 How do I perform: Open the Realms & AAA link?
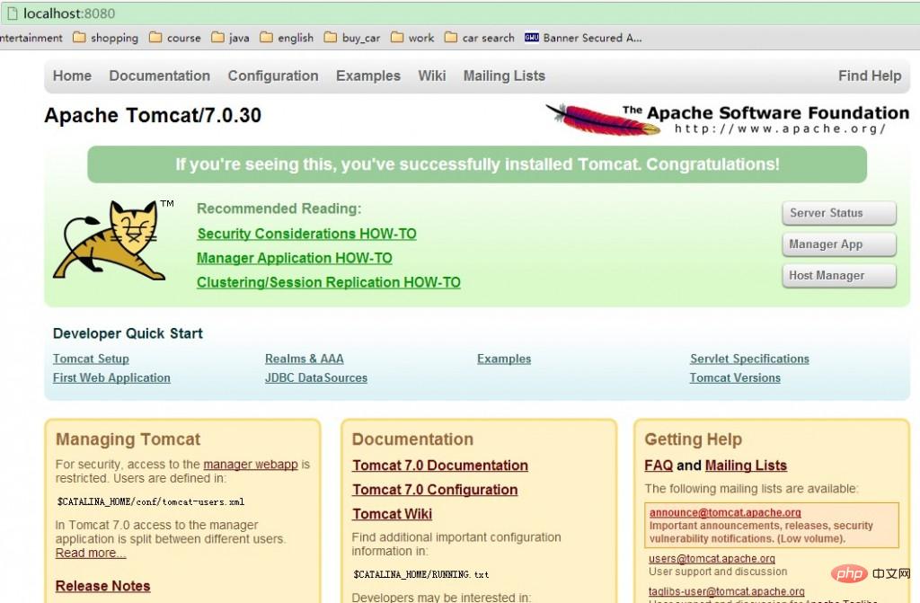click(304, 359)
